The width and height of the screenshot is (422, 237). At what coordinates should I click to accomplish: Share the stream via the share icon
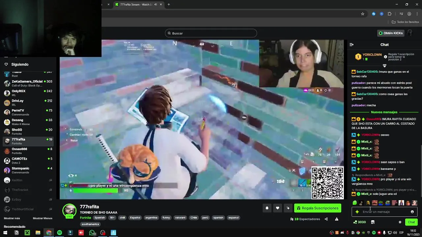coord(326,219)
